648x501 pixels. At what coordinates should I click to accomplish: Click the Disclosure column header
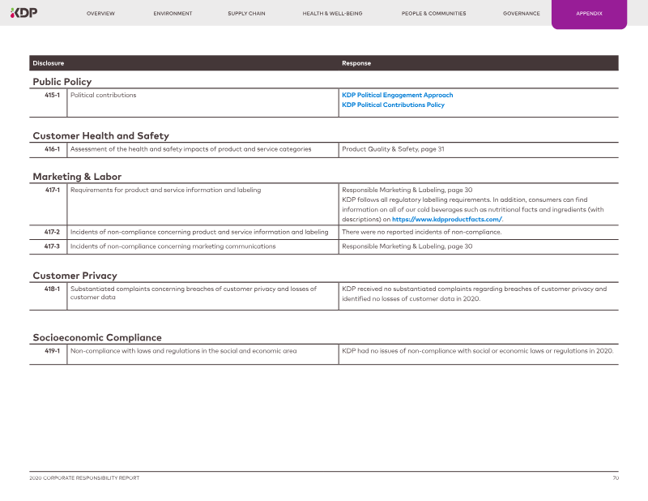coord(49,63)
